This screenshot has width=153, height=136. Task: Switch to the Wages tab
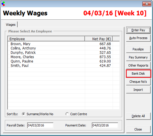tap(11, 25)
